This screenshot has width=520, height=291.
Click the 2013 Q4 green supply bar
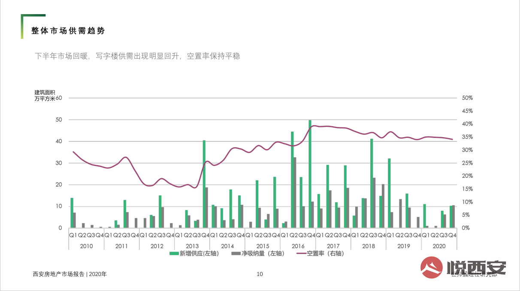coord(204,184)
